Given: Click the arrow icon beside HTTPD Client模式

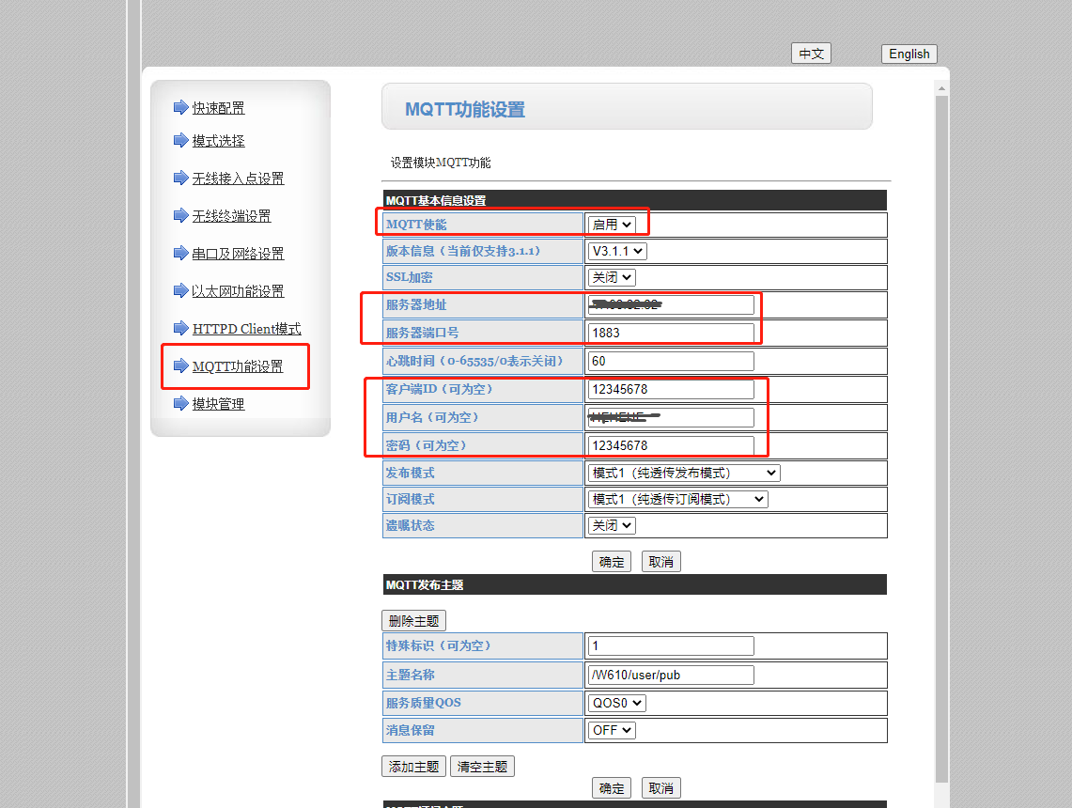Looking at the screenshot, I should point(181,328).
